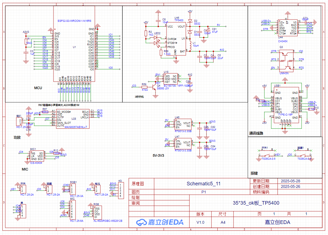Click the 物料编码 field label
This screenshot has height=235, width=328.
coord(261,192)
